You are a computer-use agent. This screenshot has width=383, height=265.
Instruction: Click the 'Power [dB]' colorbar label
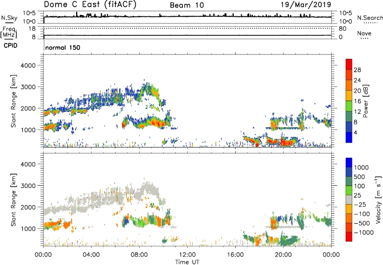[x=365, y=101]
